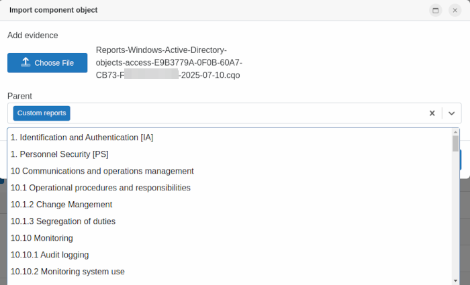Click the dropdown list scroll up arrow

(455, 132)
